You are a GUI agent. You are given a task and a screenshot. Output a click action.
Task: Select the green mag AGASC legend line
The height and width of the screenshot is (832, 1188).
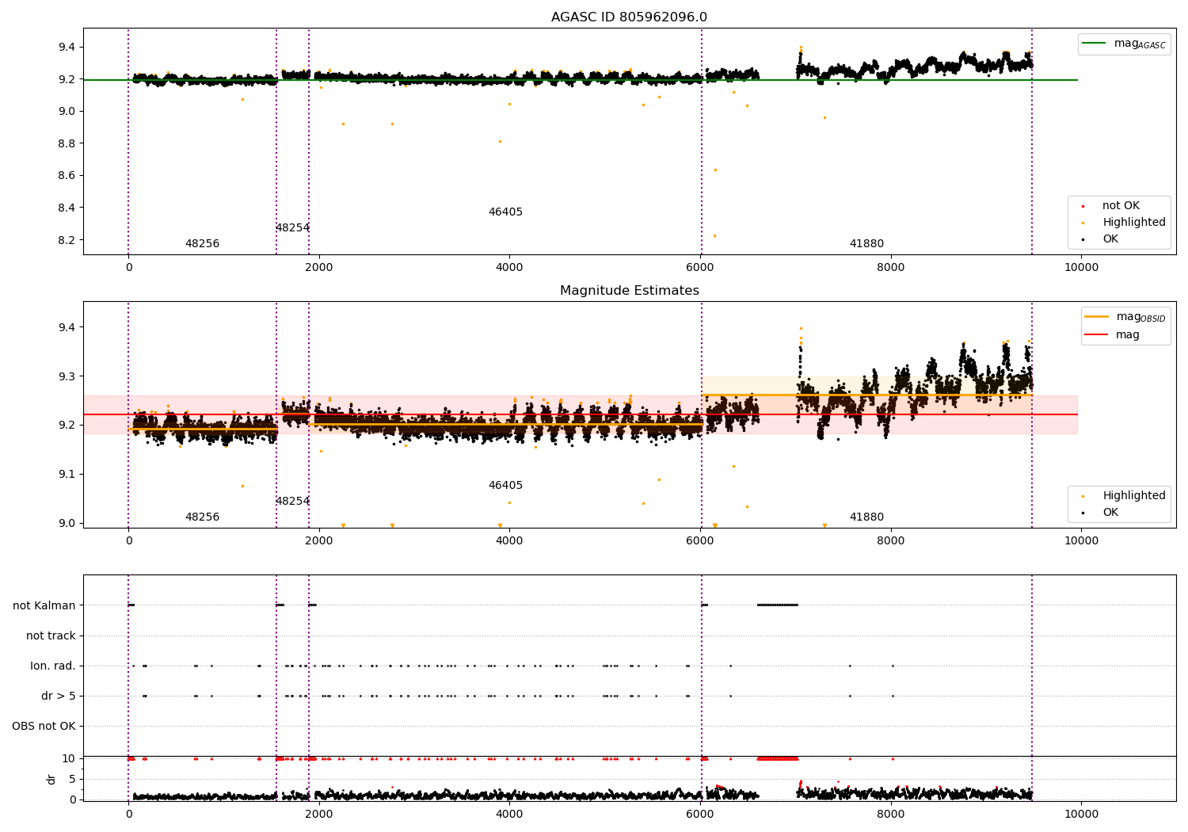coord(1094,44)
